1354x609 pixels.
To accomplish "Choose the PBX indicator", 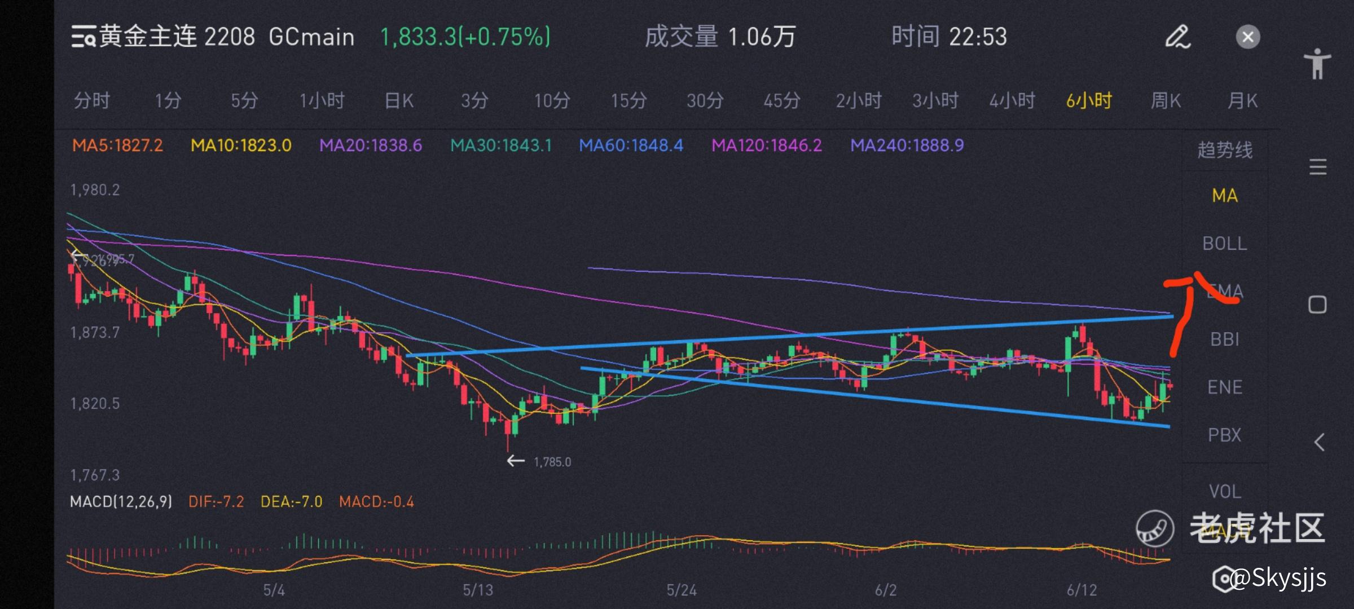I will point(1224,435).
